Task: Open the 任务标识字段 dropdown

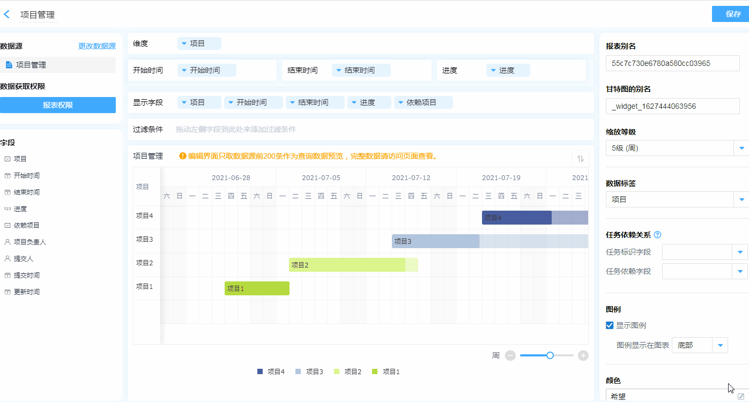Action: (740, 252)
